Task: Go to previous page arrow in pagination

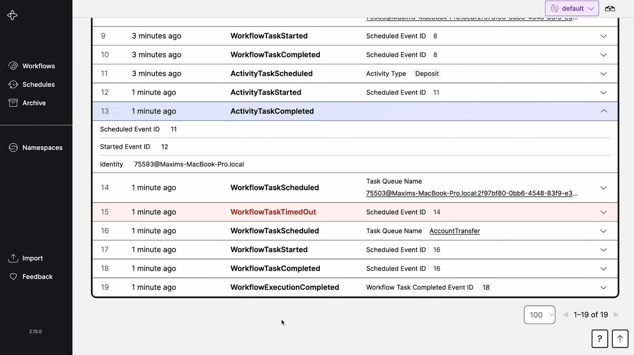Action: pos(566,315)
